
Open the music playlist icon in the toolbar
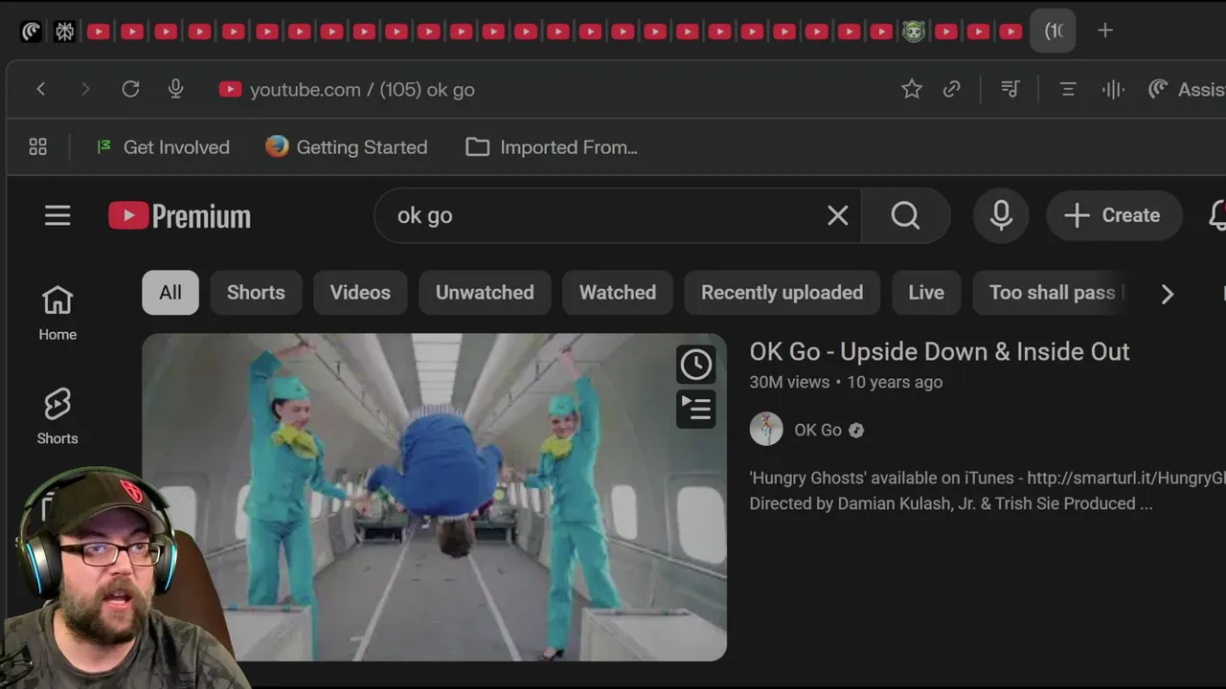click(1010, 89)
